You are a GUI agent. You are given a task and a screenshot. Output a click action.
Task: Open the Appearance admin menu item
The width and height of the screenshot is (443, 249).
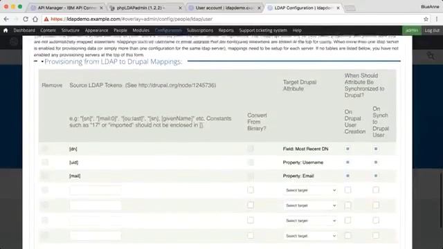[x=96, y=30]
